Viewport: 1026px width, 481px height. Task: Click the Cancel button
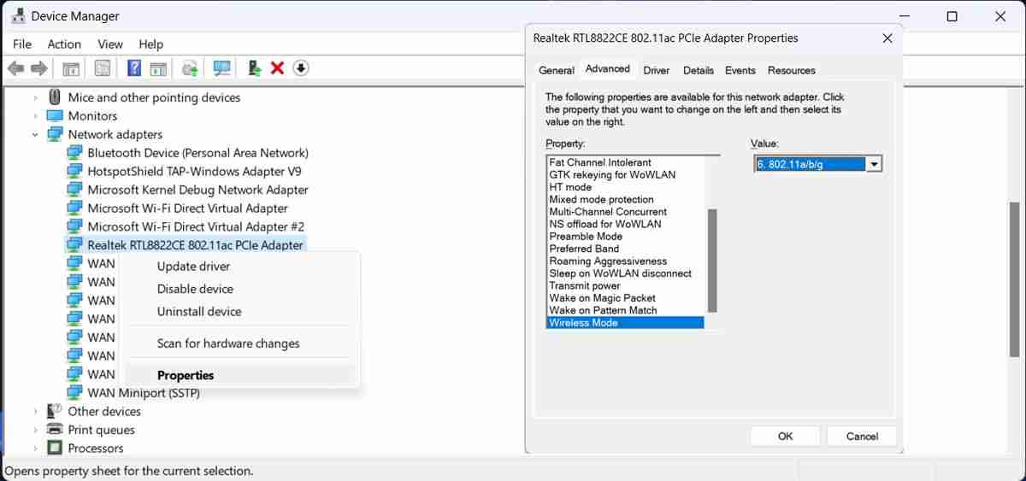pos(862,436)
